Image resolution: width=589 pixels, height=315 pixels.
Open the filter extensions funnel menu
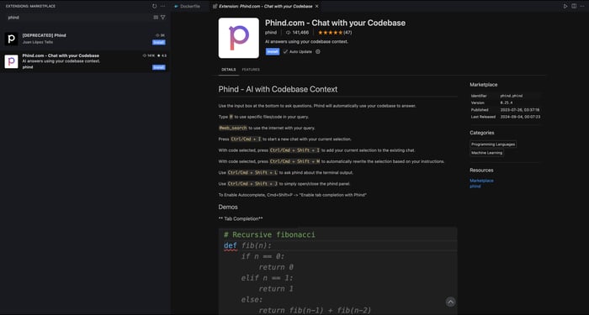tap(162, 18)
